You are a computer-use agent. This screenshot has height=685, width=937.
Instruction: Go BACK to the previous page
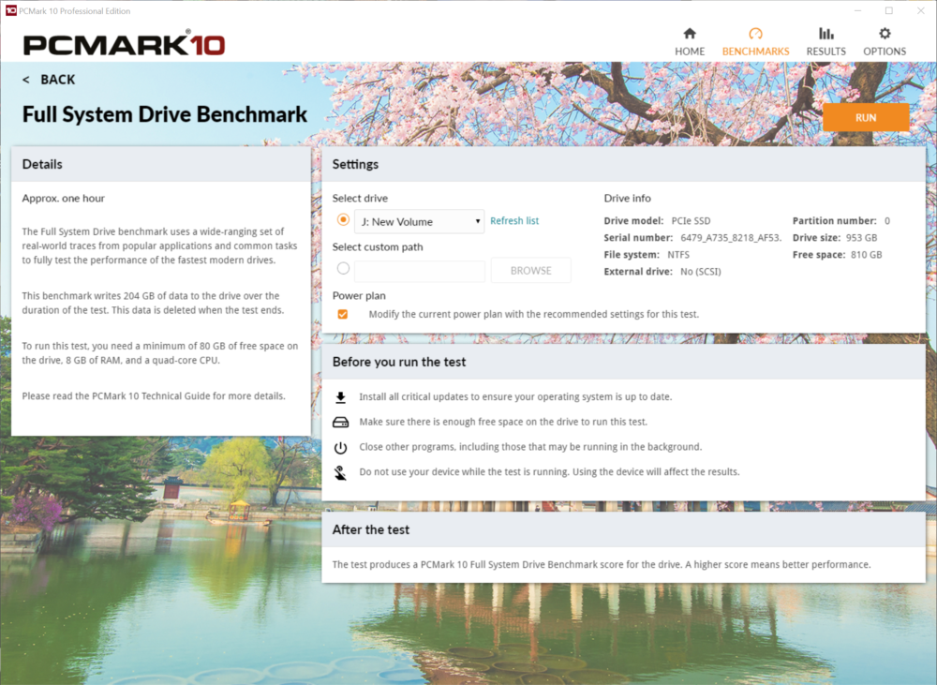click(58, 80)
